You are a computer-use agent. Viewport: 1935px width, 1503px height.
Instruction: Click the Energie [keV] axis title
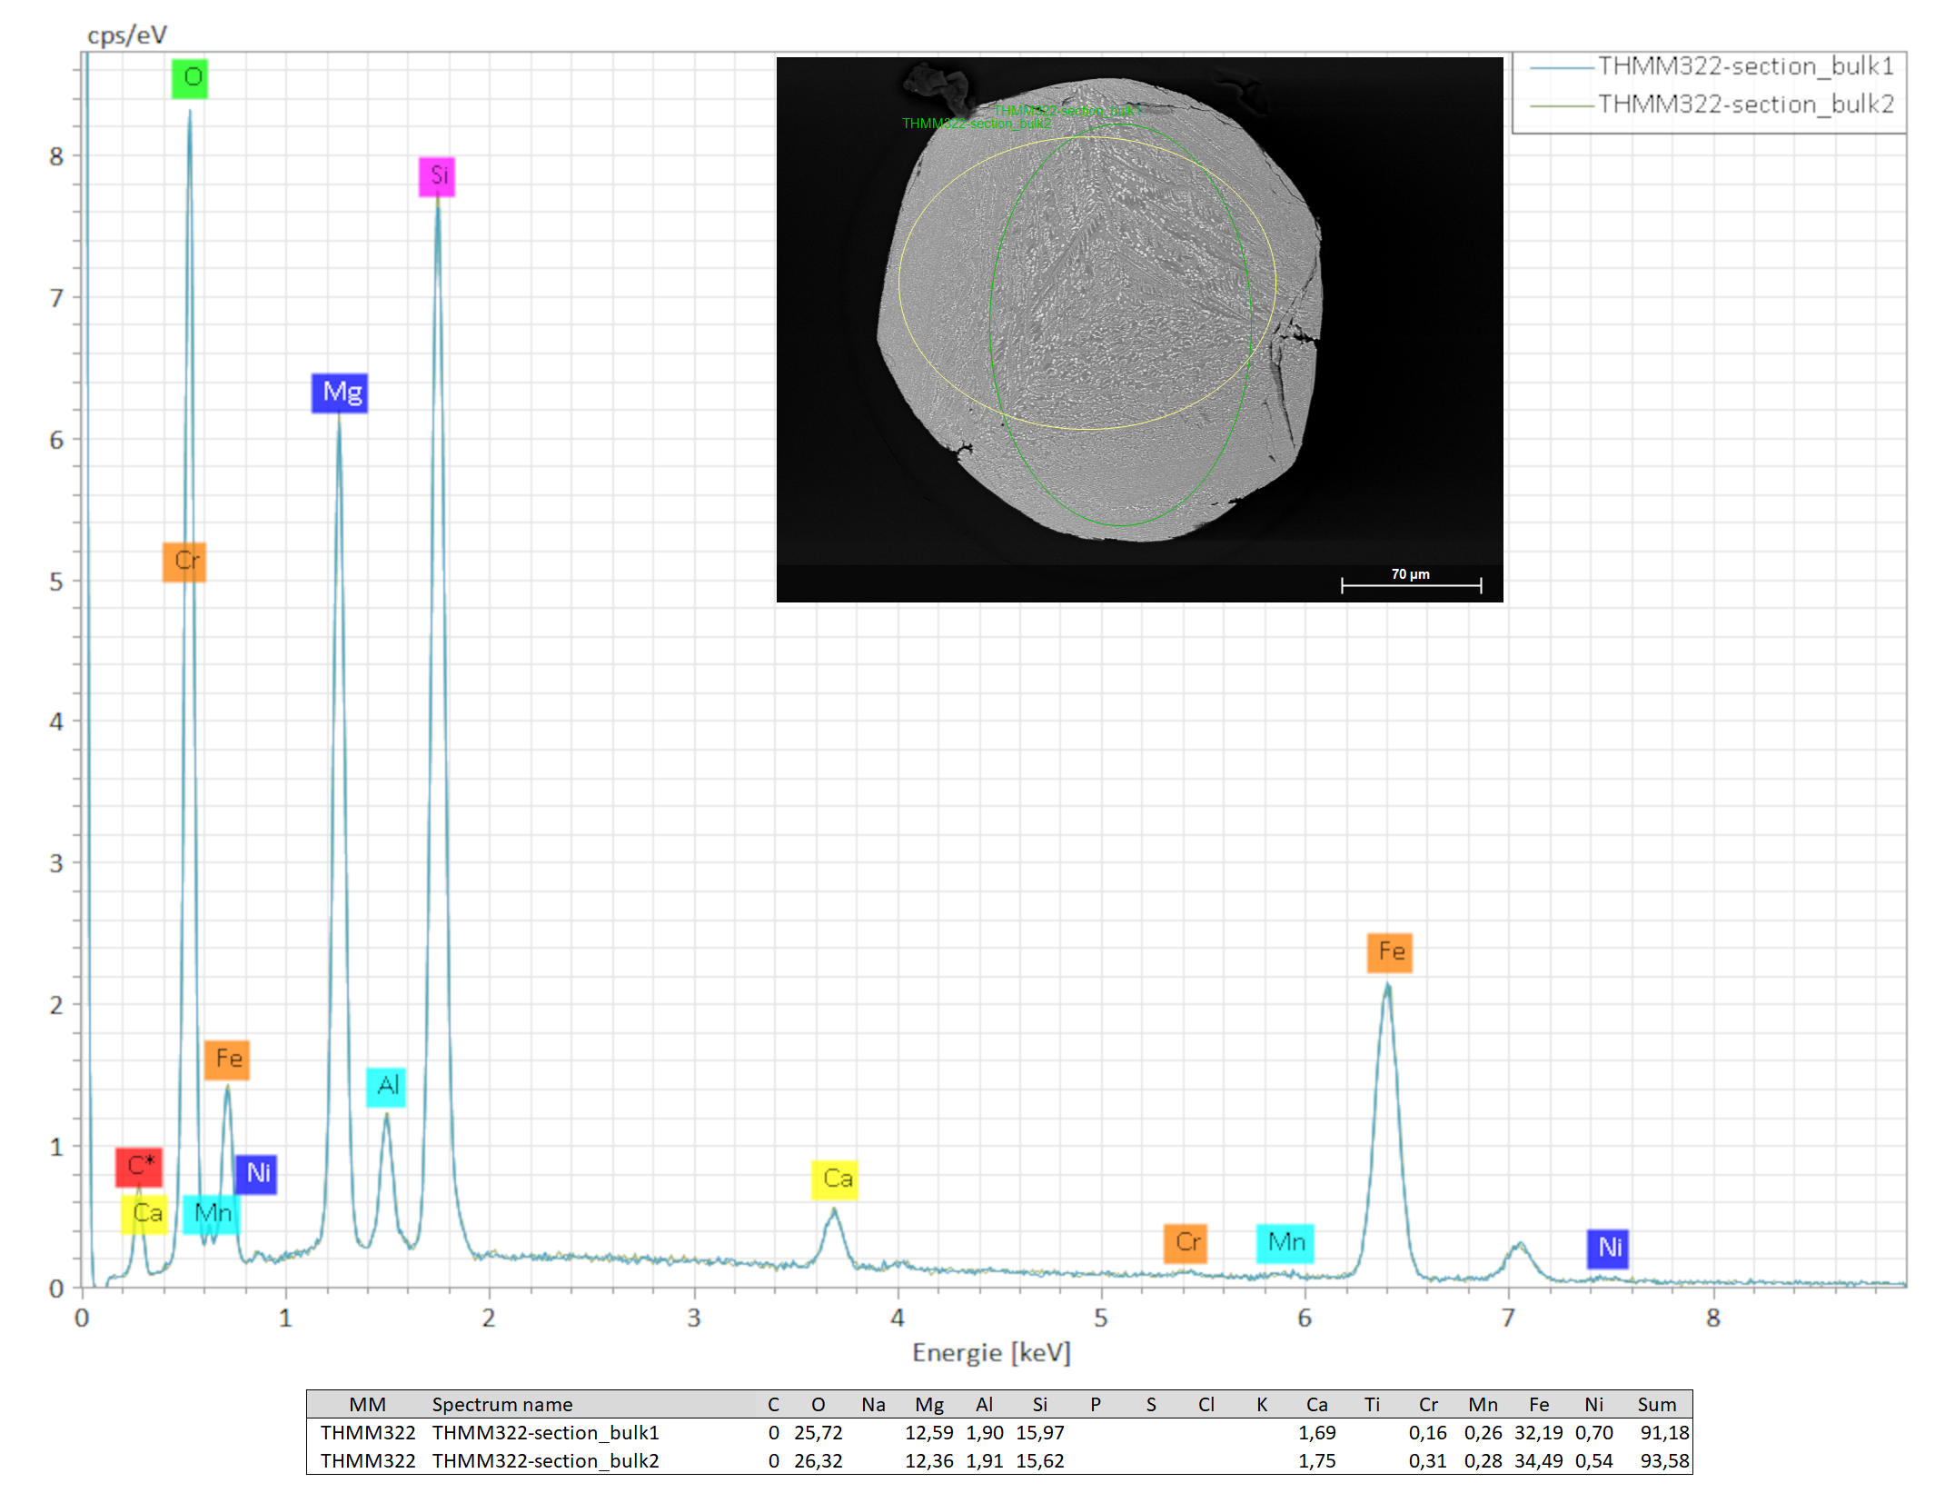point(991,1353)
